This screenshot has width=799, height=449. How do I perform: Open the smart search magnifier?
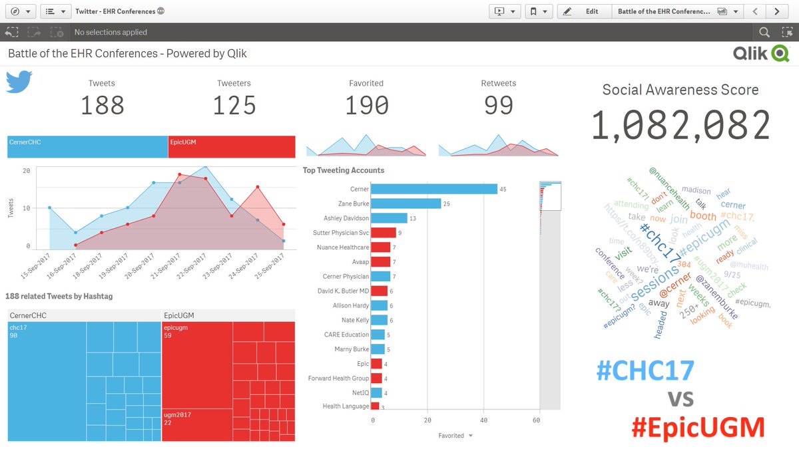[x=764, y=32]
